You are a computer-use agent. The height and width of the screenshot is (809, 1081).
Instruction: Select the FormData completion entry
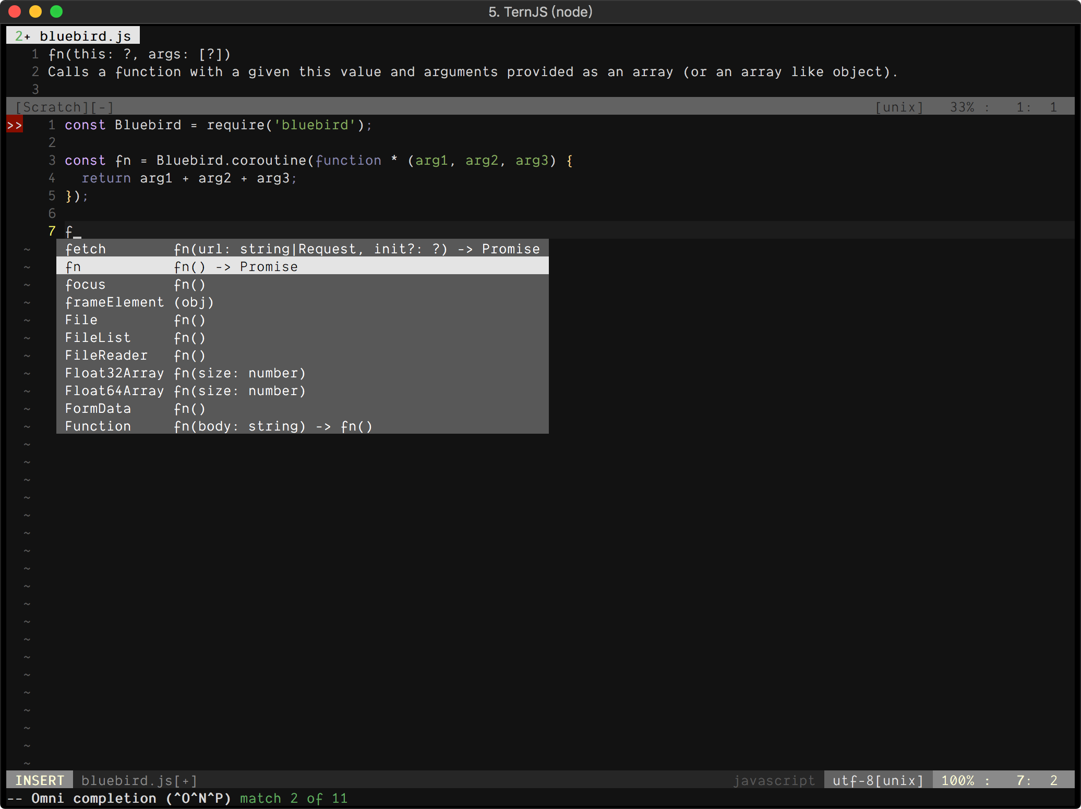pyautogui.click(x=98, y=408)
